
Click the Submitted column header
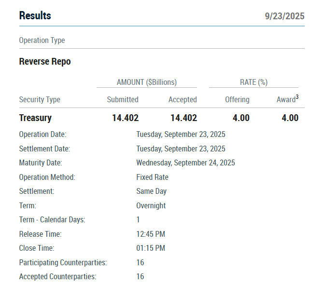123,99
